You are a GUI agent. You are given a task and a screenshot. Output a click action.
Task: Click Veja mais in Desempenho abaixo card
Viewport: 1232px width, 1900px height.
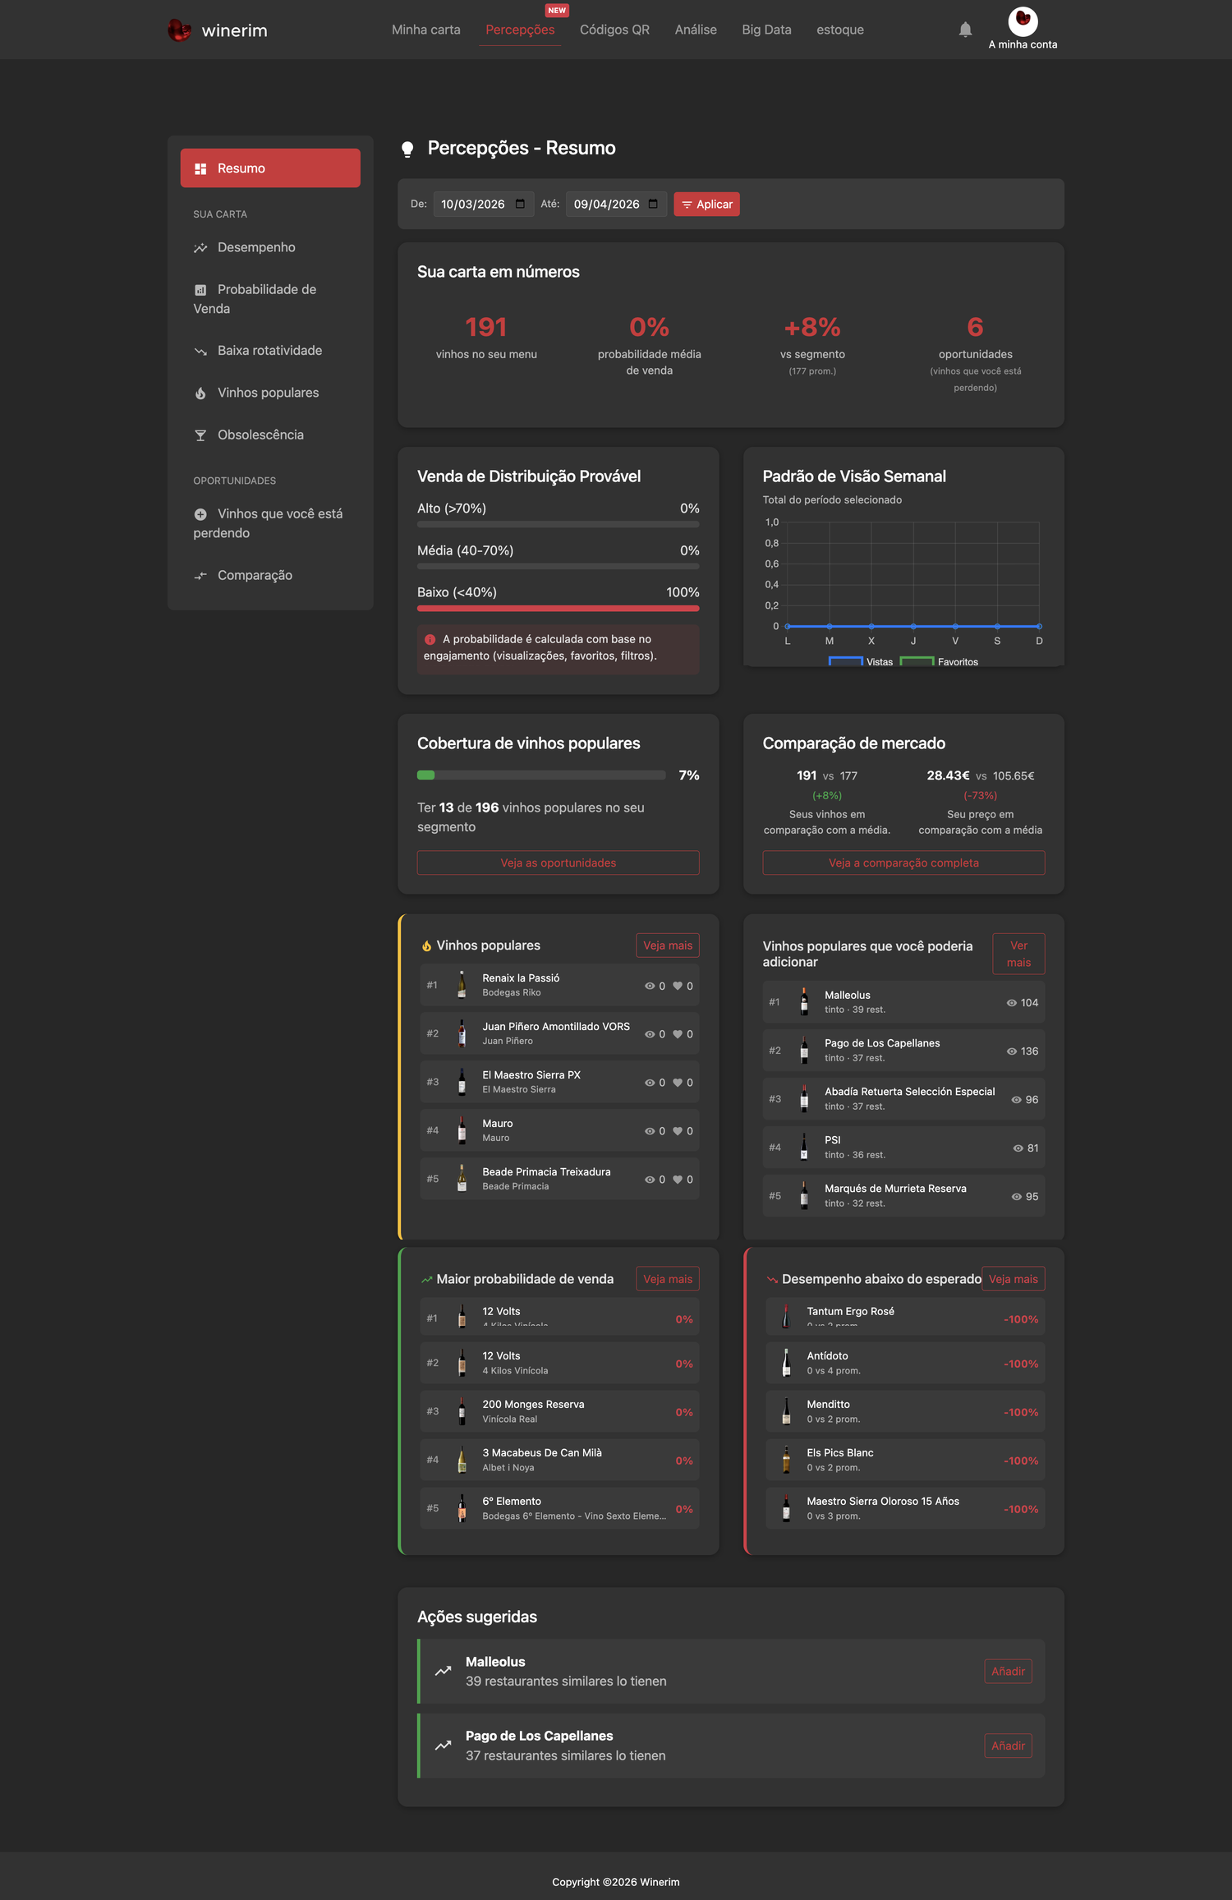tap(1014, 1280)
